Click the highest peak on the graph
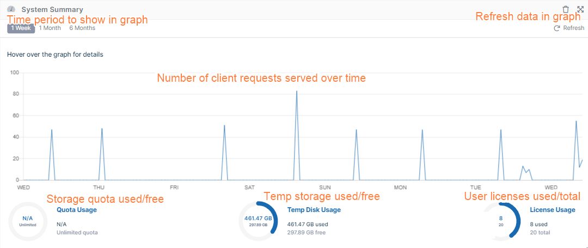 (x=297, y=92)
